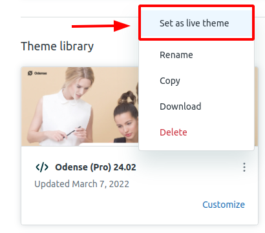The image size is (265, 233).
Task: Download the theme via menu entry
Action: click(180, 106)
